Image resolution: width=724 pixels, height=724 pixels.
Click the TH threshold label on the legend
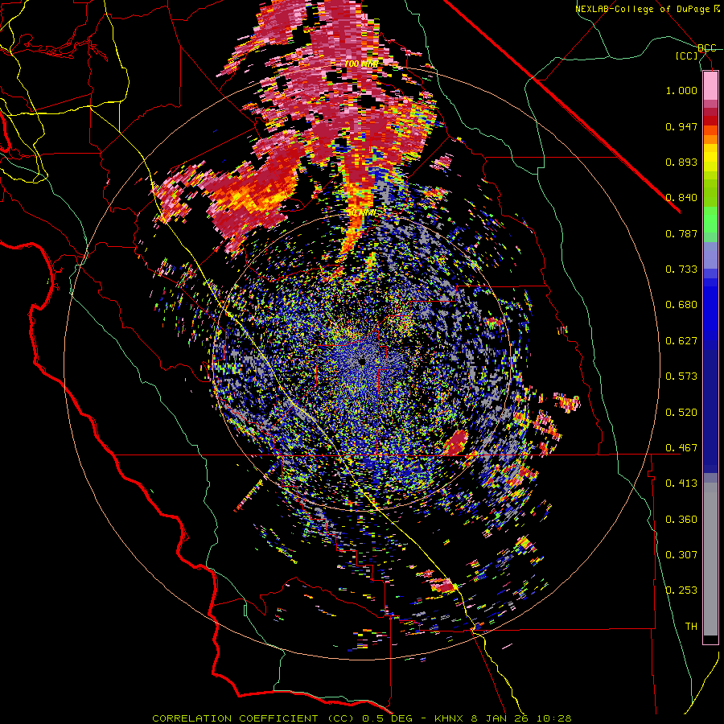[691, 627]
